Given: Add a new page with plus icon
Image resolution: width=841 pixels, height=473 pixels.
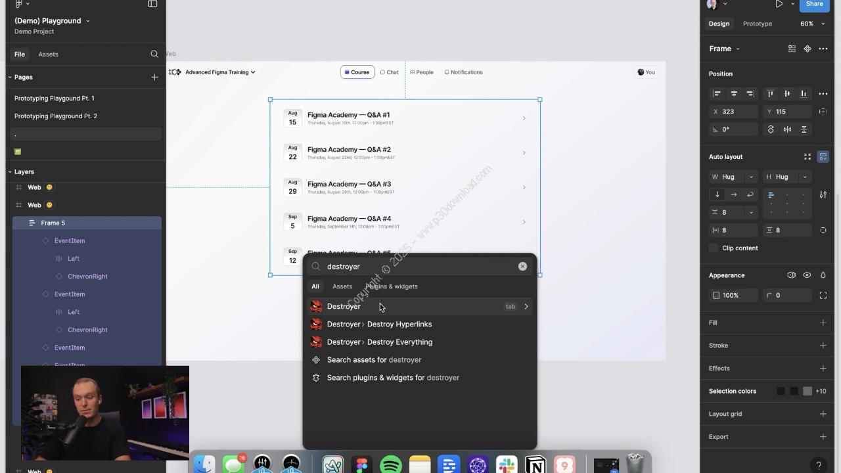Looking at the screenshot, I should 154,77.
